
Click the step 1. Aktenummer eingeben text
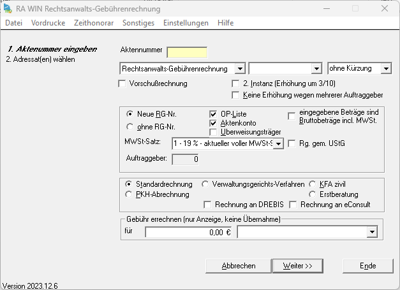coord(52,49)
